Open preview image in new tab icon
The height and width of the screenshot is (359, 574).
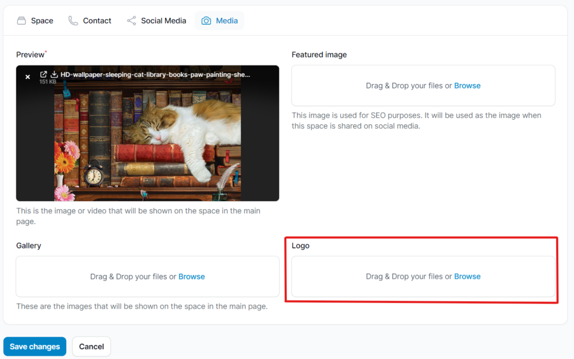click(x=44, y=74)
